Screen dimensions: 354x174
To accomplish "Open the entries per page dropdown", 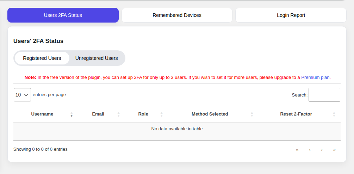I will click(22, 95).
